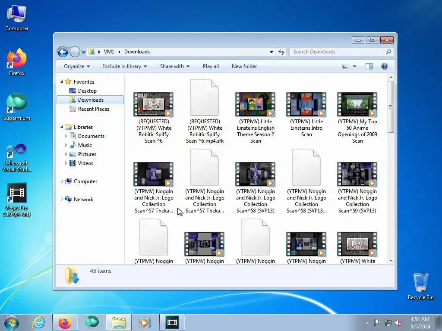Select the Microsoft Visual Studio desktop shortcut
The width and height of the screenshot is (442, 331).
pyautogui.click(x=17, y=158)
